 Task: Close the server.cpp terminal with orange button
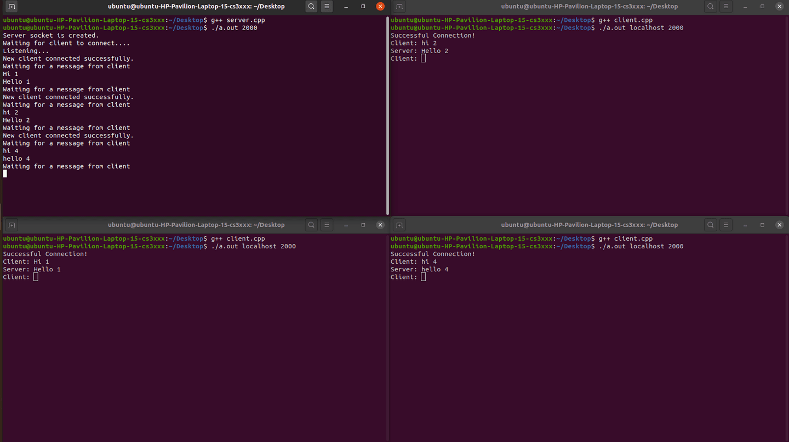(380, 7)
